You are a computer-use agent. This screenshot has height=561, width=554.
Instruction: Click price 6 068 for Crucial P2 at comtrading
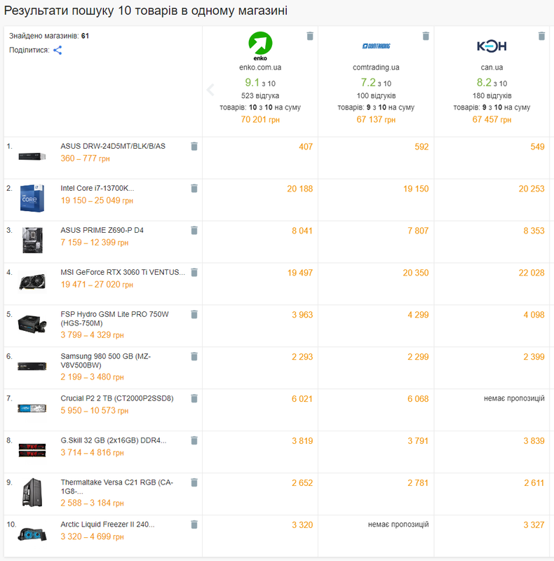[418, 399]
